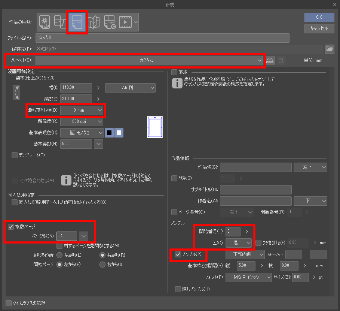Open the 開始番号(T) slider arrow
Screen dimensions: 340x311
pos(246,232)
